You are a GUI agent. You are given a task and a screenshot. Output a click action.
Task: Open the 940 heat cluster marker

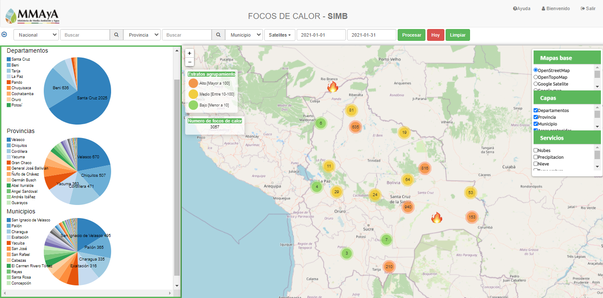coord(407,207)
